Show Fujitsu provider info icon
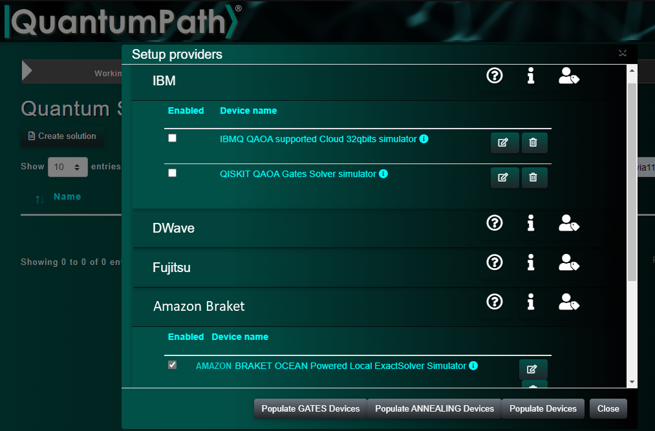This screenshot has height=431, width=655. tap(530, 262)
